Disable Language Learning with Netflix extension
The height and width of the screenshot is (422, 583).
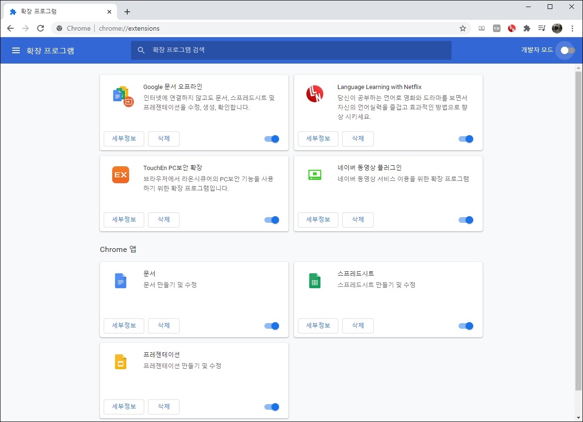[x=466, y=139]
